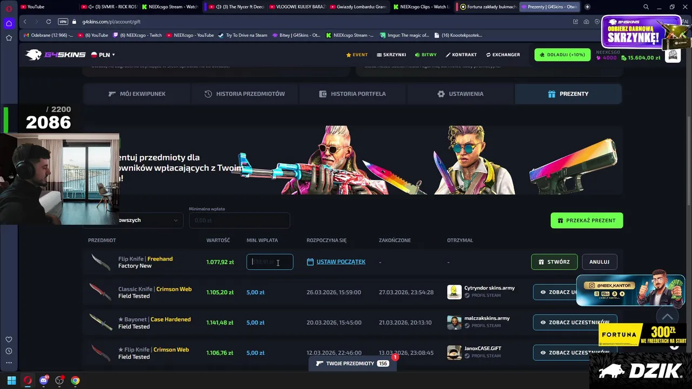This screenshot has height=389, width=692.
Task: Click the Opera sidebar history clock icon
Action: point(9,351)
